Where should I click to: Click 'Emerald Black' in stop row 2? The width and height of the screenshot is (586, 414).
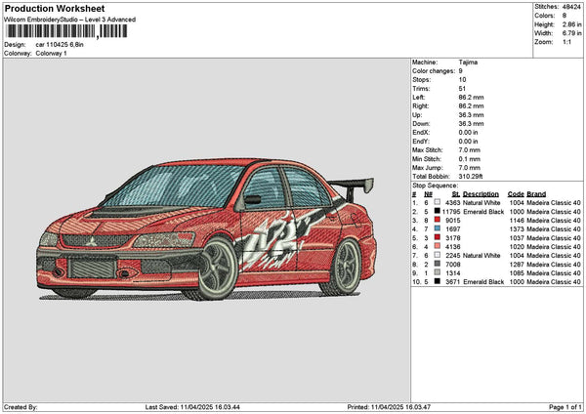483,212
